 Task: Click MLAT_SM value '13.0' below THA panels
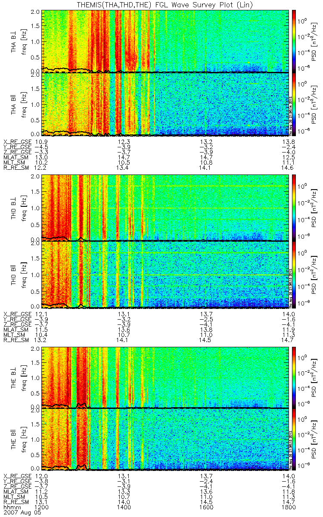pyautogui.click(x=42, y=158)
